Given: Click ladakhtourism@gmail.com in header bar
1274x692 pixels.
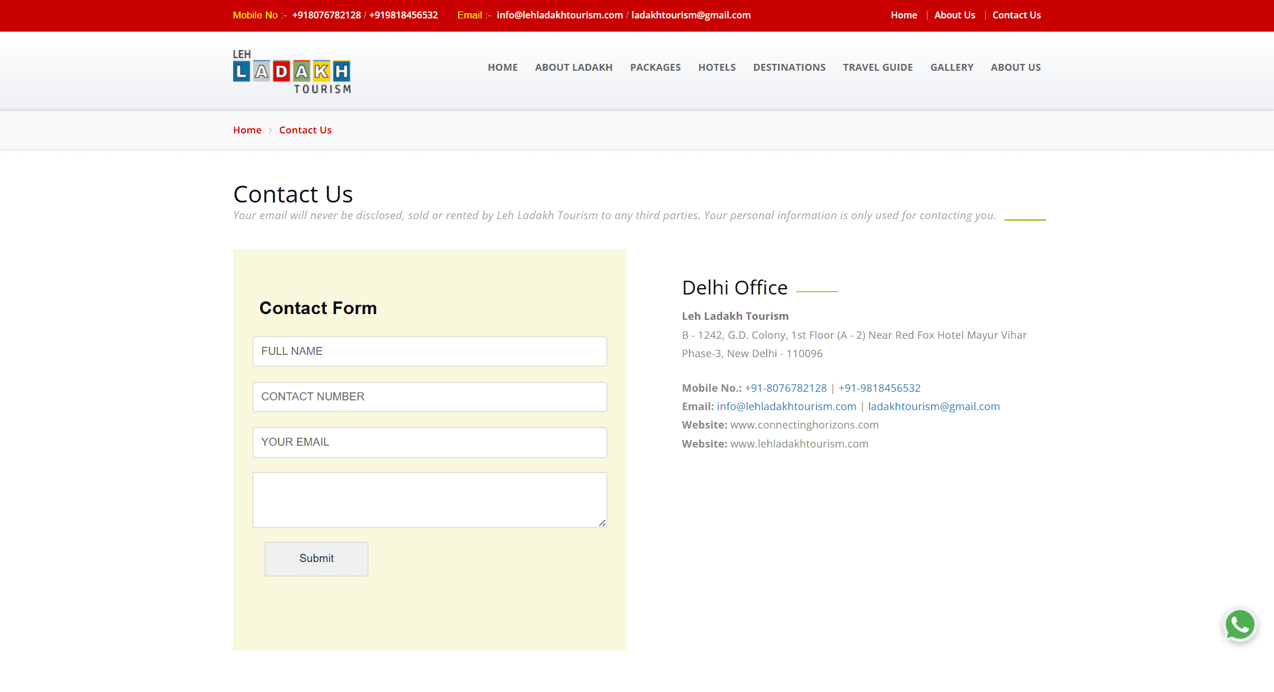Looking at the screenshot, I should pos(691,16).
